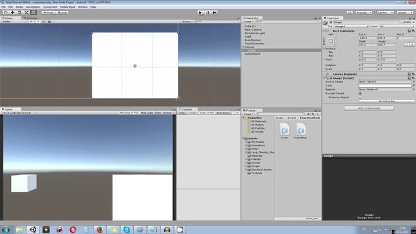Select the Rotate tool

click(x=19, y=12)
